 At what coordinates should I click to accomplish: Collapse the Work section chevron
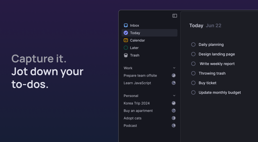point(174,68)
